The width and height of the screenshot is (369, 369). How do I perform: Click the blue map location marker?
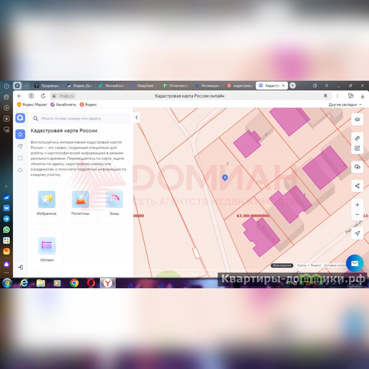[x=225, y=178]
